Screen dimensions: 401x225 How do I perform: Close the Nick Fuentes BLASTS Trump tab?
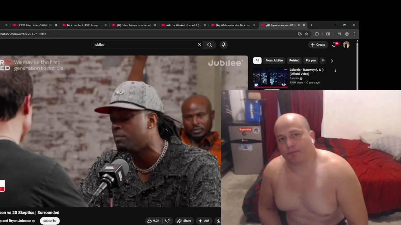[x=106, y=25]
